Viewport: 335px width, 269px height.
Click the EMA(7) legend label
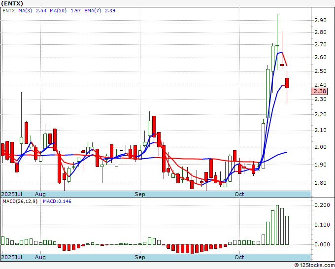tap(93, 11)
